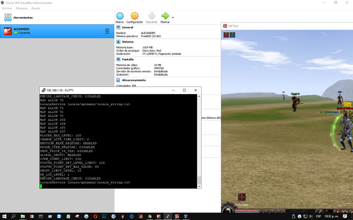Click the 'SHOUT_LIMIT_LEVEL: 15' line in PuTTY
The height and width of the screenshot is (220, 353).
coord(61,171)
